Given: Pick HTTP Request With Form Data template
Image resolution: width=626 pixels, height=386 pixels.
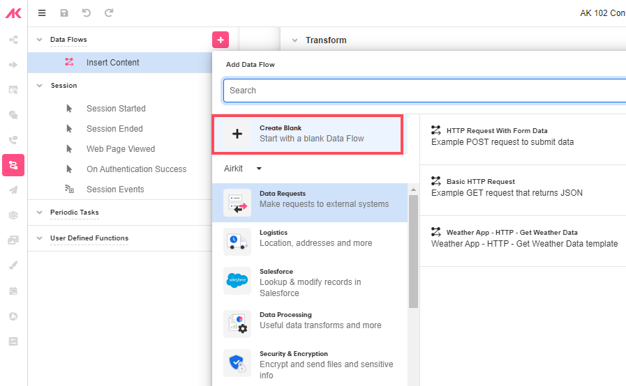Looking at the screenshot, I should point(523,139).
